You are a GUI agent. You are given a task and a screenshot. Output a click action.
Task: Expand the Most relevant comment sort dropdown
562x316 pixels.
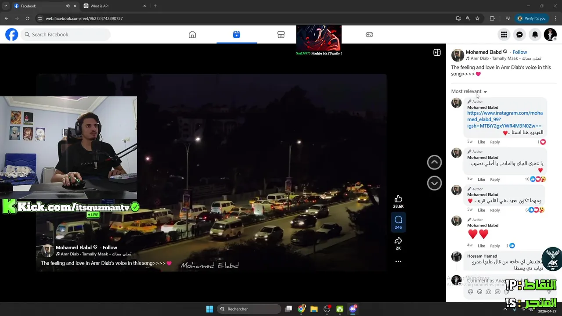[469, 92]
